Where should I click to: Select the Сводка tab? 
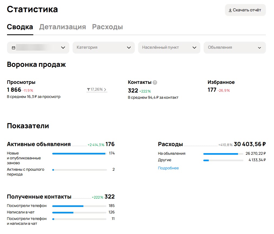pyautogui.click(x=20, y=27)
